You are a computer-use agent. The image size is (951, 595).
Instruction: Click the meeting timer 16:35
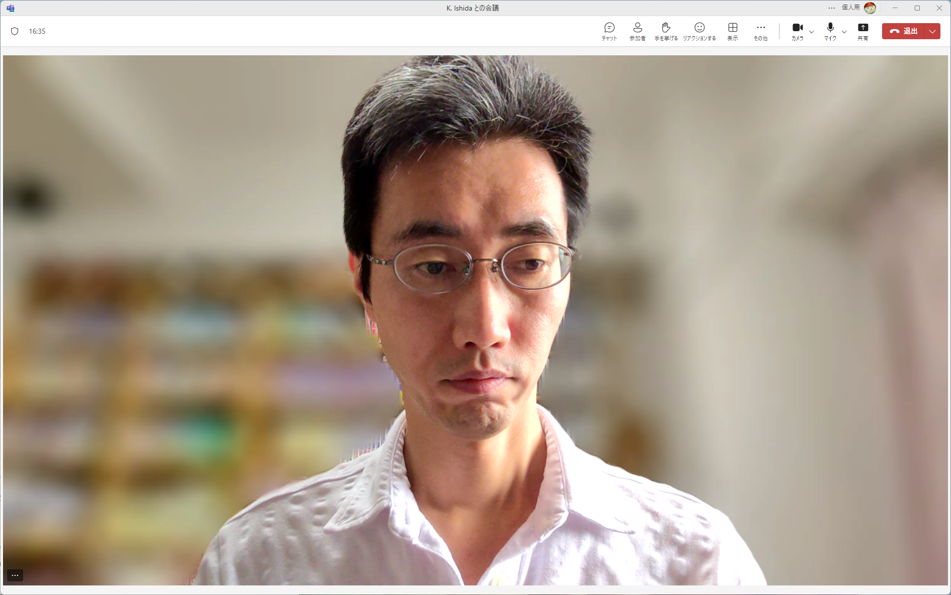pyautogui.click(x=37, y=31)
